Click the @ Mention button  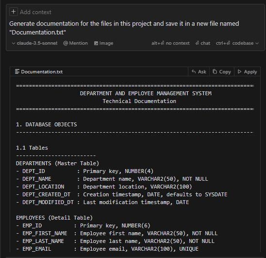76,43
